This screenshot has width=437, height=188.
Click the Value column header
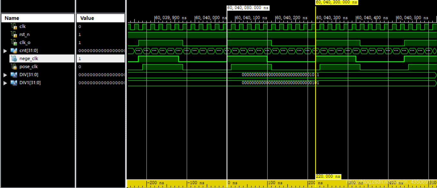coord(100,18)
